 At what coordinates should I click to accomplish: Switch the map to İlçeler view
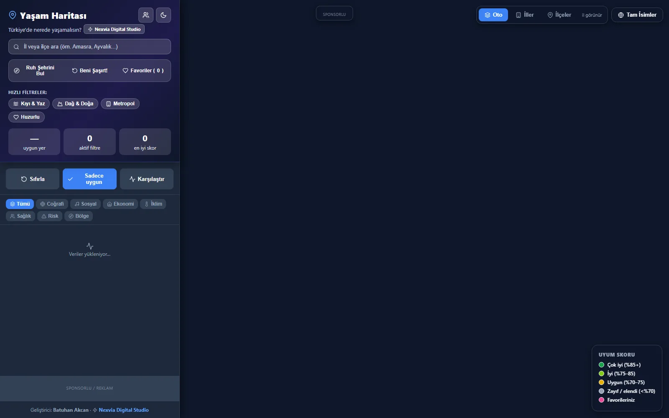pos(559,15)
